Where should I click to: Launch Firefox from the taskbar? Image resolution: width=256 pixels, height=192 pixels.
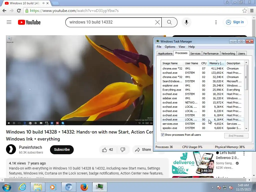click(x=84, y=187)
